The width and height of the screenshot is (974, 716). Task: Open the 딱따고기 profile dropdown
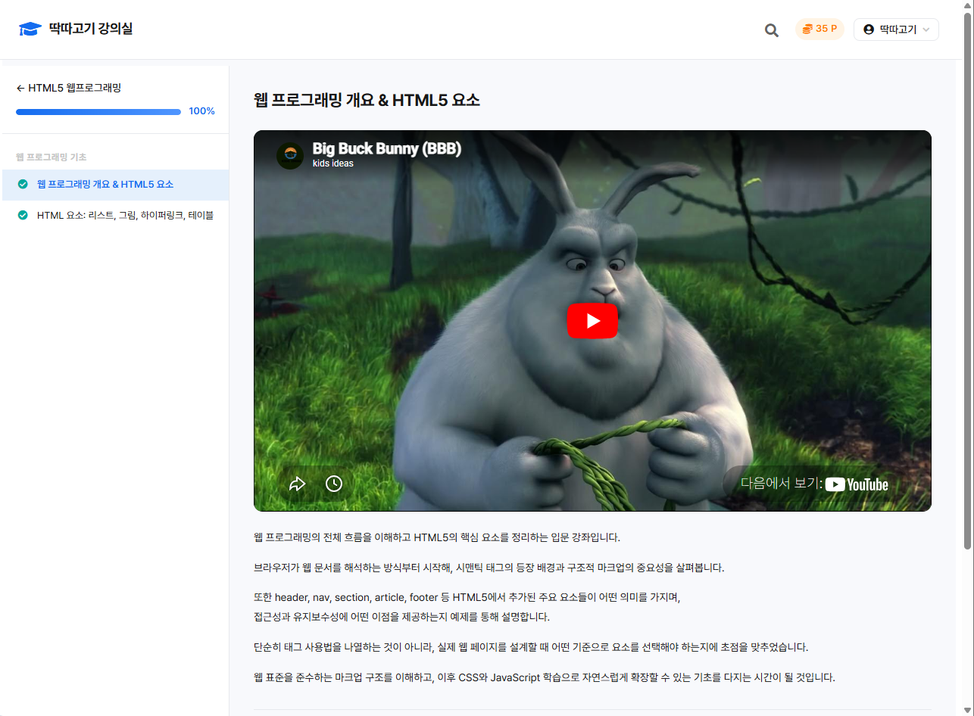click(x=896, y=29)
